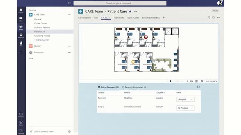Click Join or create a team
Screen dimensions: 241x135
click(44, 132)
